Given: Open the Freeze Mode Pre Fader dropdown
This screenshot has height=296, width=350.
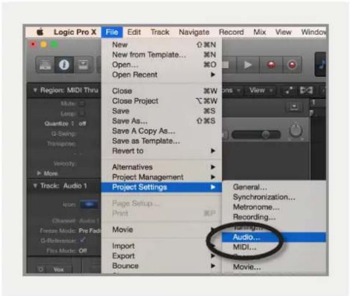Looking at the screenshot, I should (90, 231).
